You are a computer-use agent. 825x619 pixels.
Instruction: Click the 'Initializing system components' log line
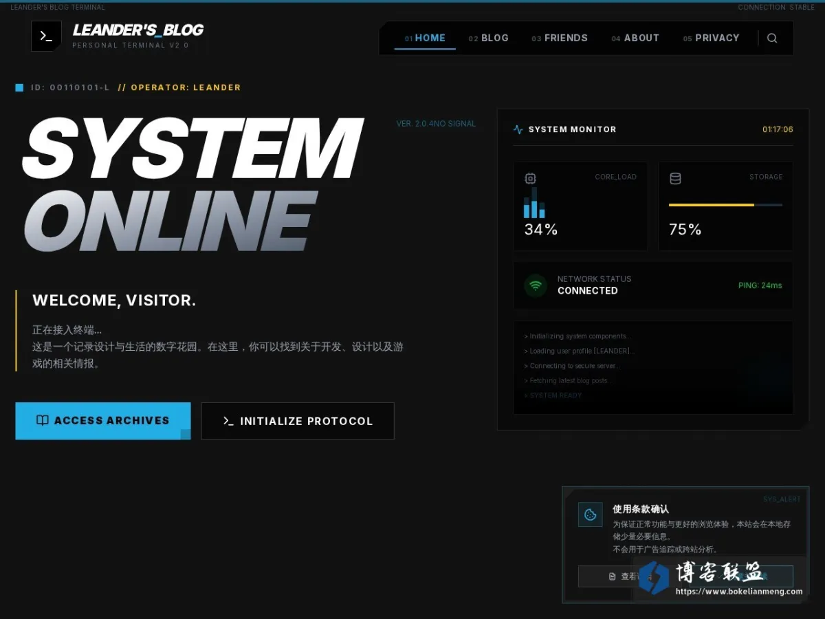577,336
